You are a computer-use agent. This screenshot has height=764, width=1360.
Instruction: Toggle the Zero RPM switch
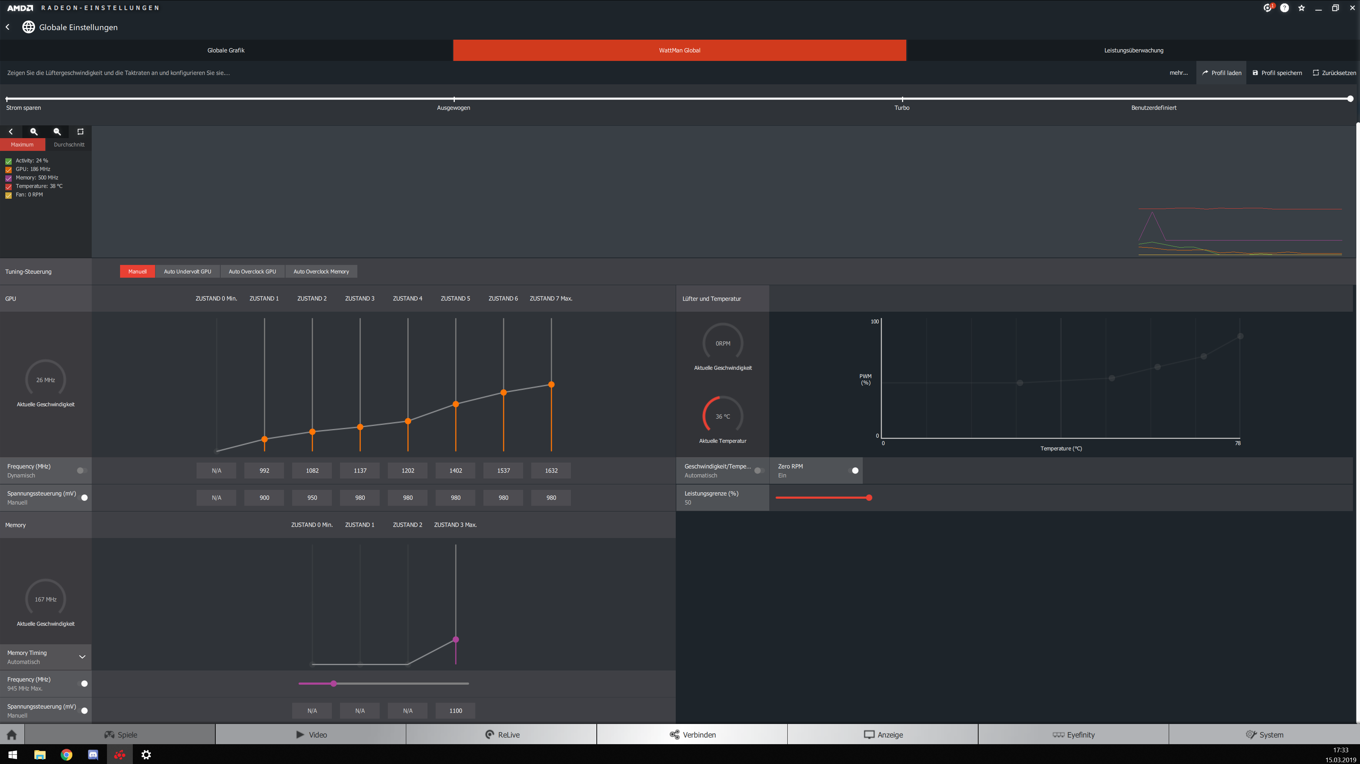[x=853, y=470]
